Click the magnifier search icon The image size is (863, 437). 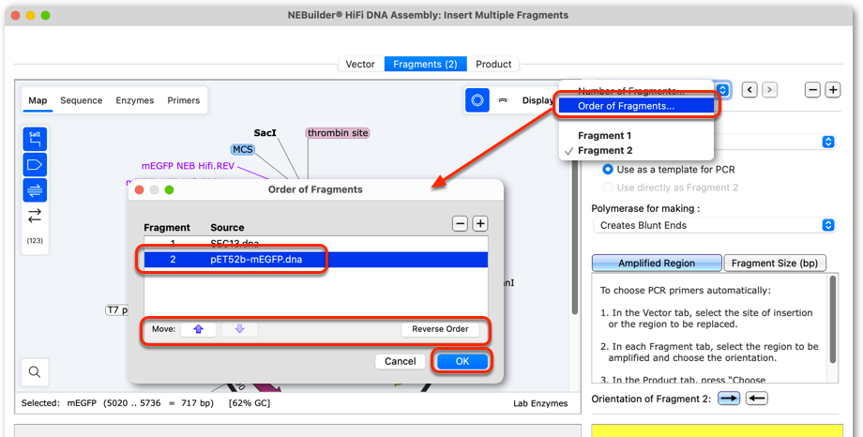point(35,372)
